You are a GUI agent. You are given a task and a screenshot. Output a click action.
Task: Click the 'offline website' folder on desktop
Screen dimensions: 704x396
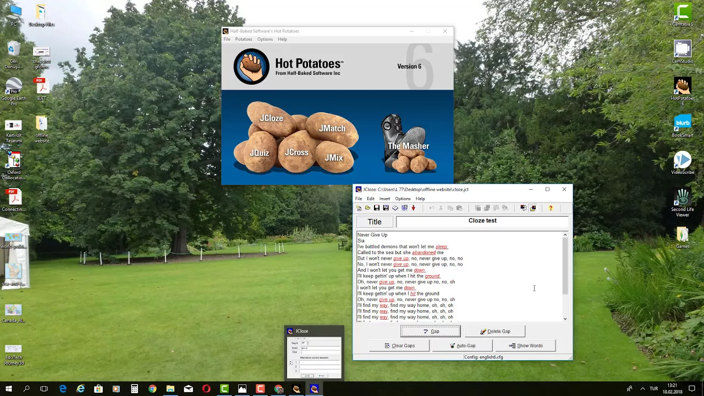tap(42, 129)
